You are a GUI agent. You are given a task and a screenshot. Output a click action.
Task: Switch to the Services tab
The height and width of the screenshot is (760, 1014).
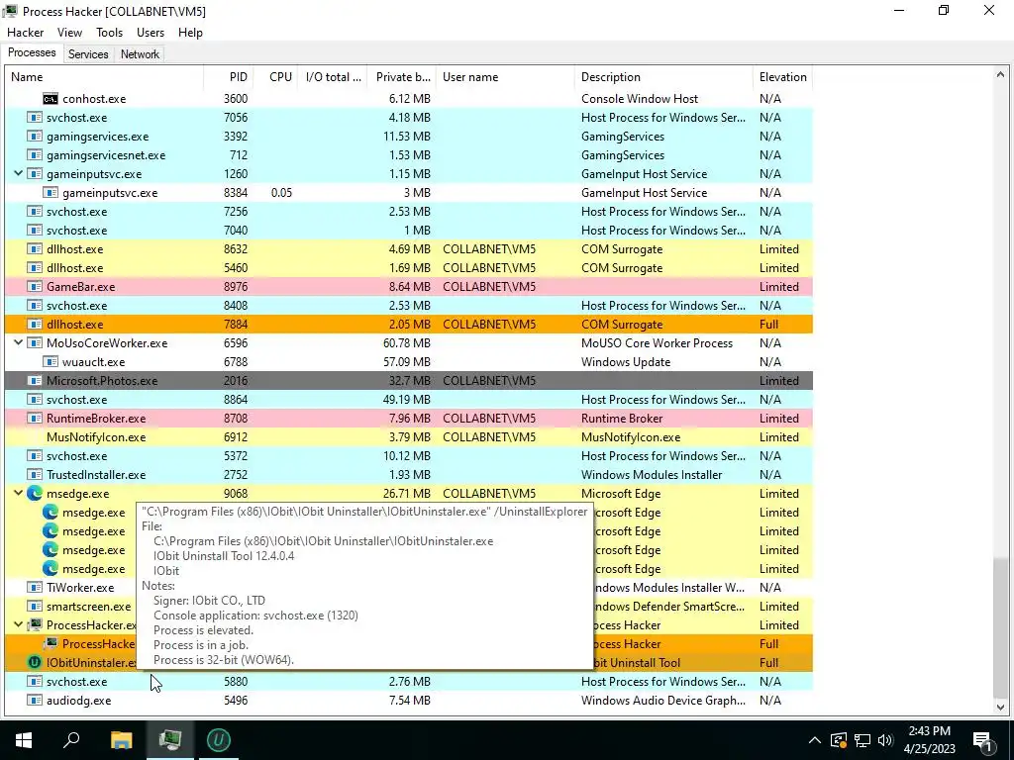pyautogui.click(x=88, y=54)
